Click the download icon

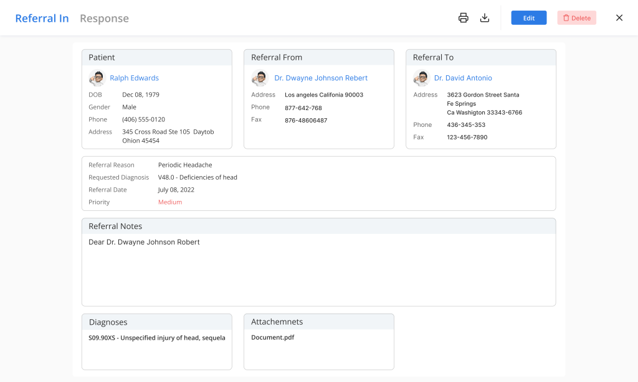[485, 18]
